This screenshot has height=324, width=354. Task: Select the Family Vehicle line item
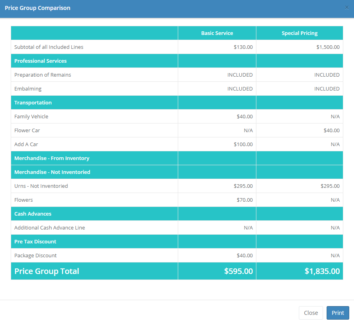(x=31, y=117)
